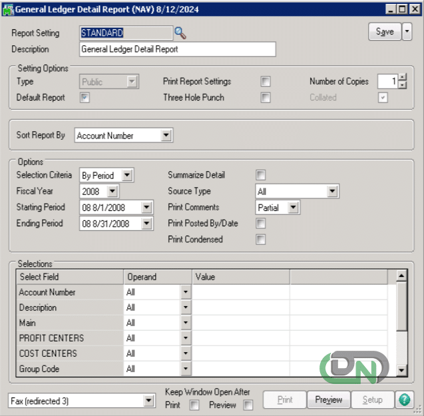
Task: Expand the Starting Period dropdown
Action: 146,208
